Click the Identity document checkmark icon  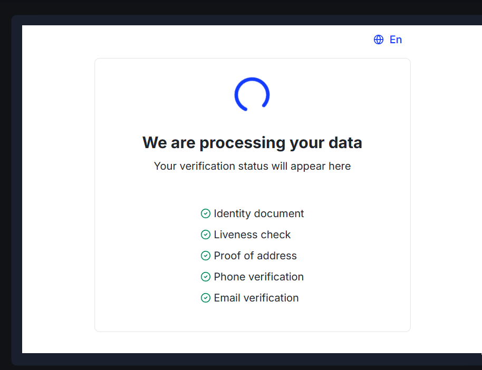click(x=206, y=213)
